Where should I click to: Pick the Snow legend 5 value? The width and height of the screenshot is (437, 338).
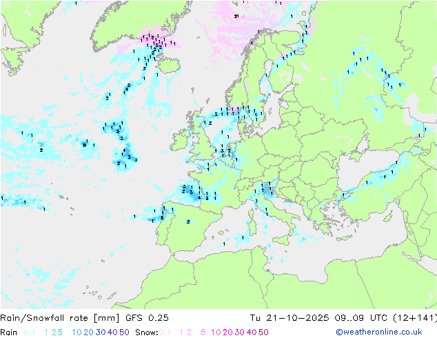(x=203, y=332)
